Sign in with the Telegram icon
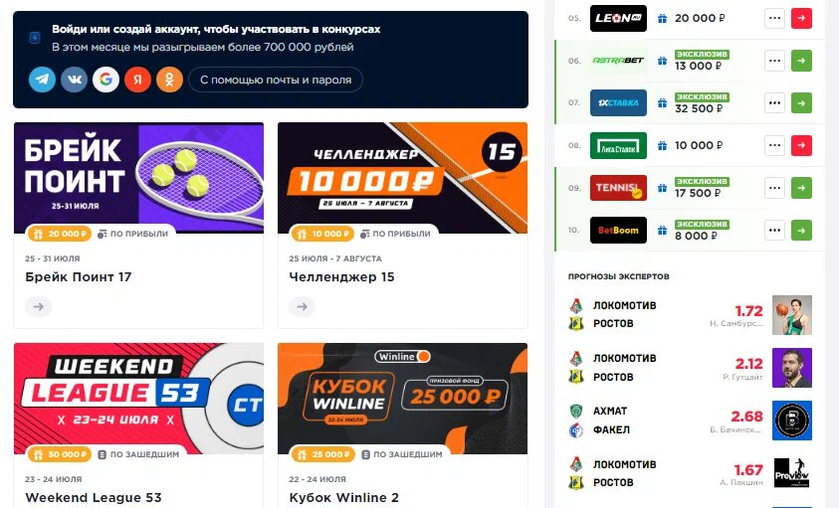 tap(42, 80)
